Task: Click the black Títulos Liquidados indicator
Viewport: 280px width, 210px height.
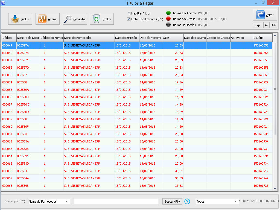Action: pos(168,25)
